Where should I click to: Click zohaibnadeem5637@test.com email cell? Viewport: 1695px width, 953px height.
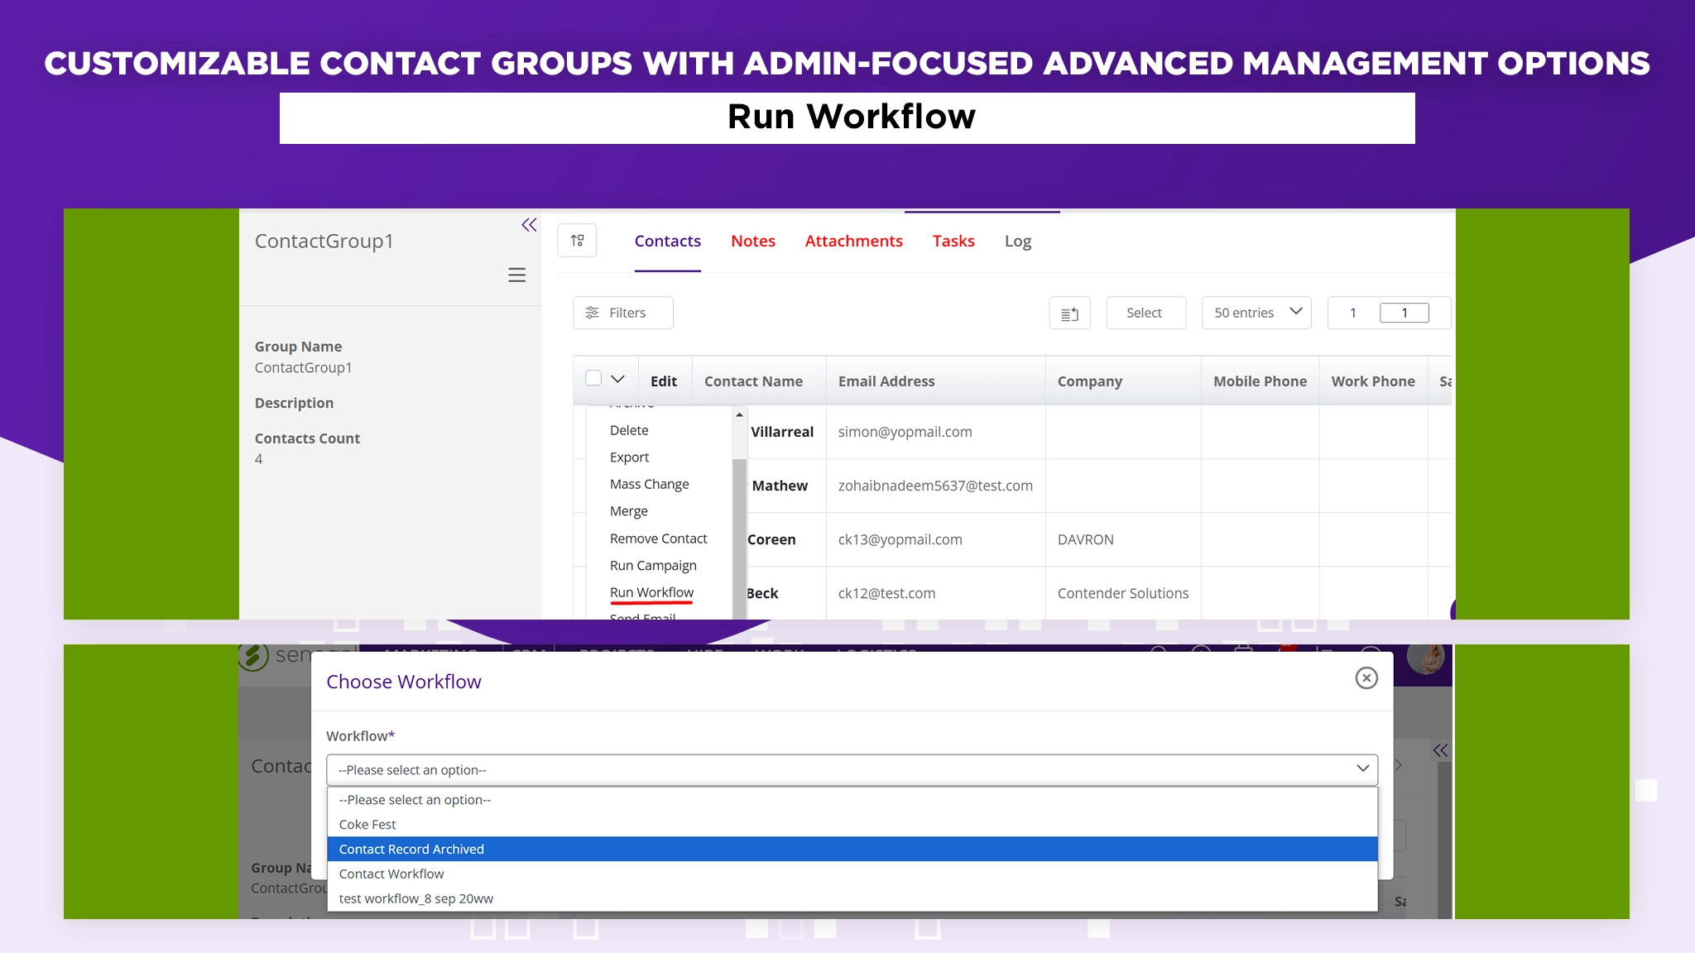click(935, 486)
